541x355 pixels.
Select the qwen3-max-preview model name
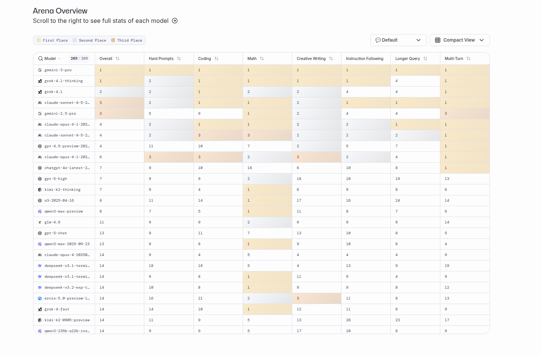point(63,211)
